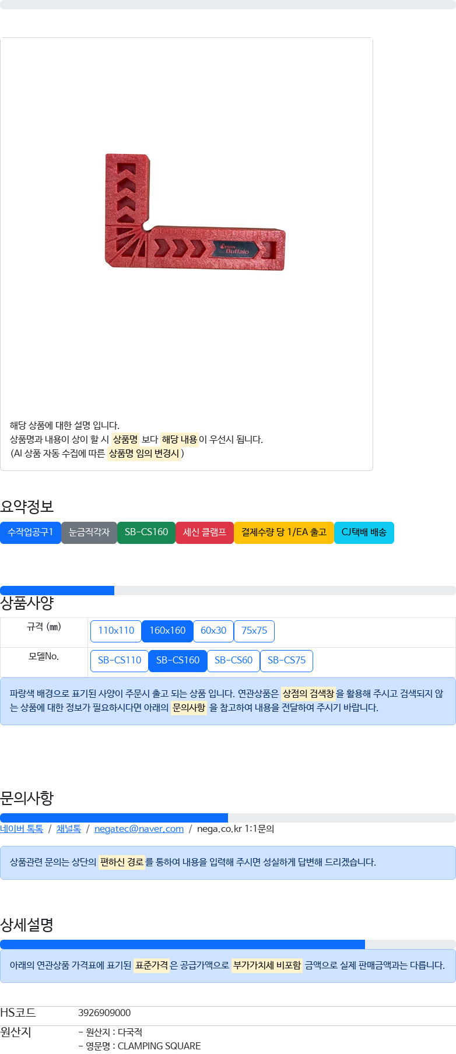The image size is (456, 1054).
Task: Switch to model SB-CS60
Action: pos(233,660)
